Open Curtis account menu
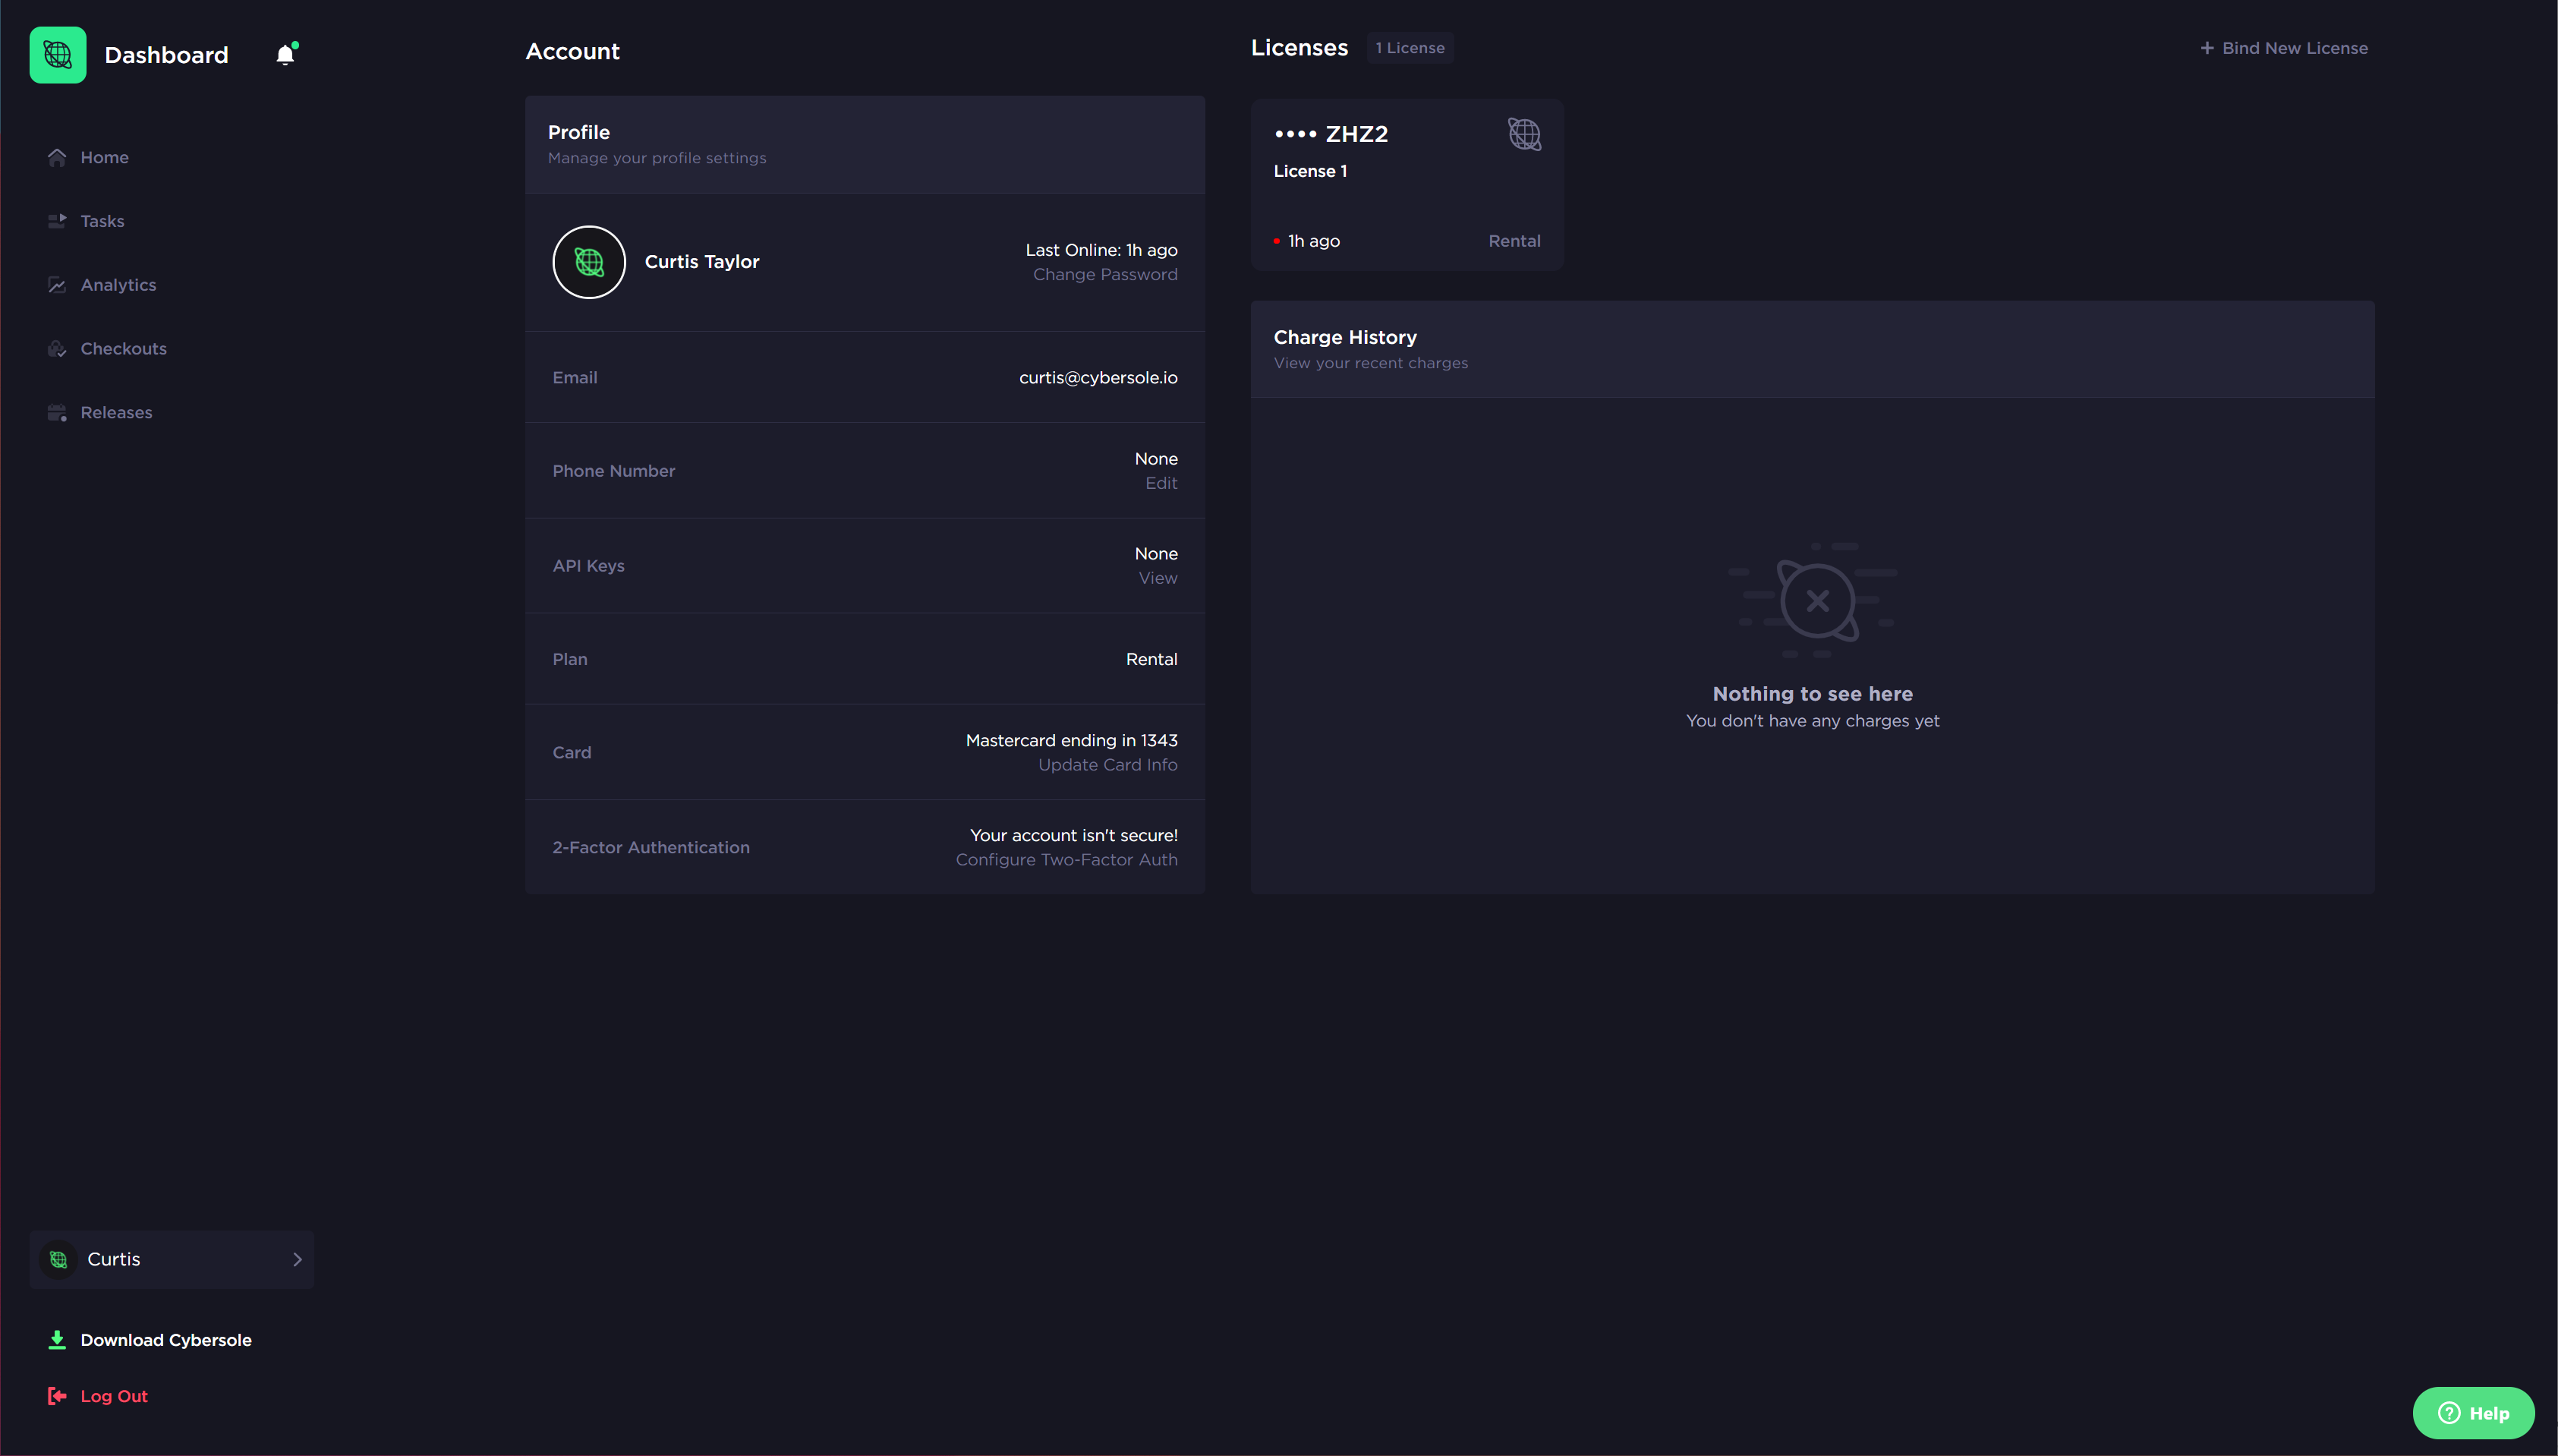 (x=172, y=1259)
